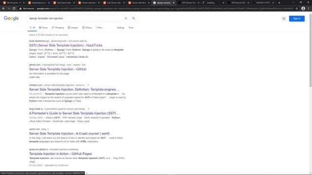Switch to the My Account tab
312x175 pixels.
point(13,3)
